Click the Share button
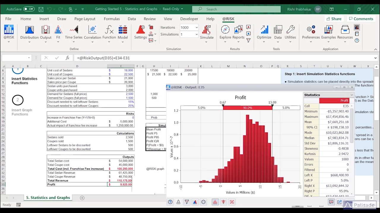This screenshot has height=213, width=380. [334, 19]
